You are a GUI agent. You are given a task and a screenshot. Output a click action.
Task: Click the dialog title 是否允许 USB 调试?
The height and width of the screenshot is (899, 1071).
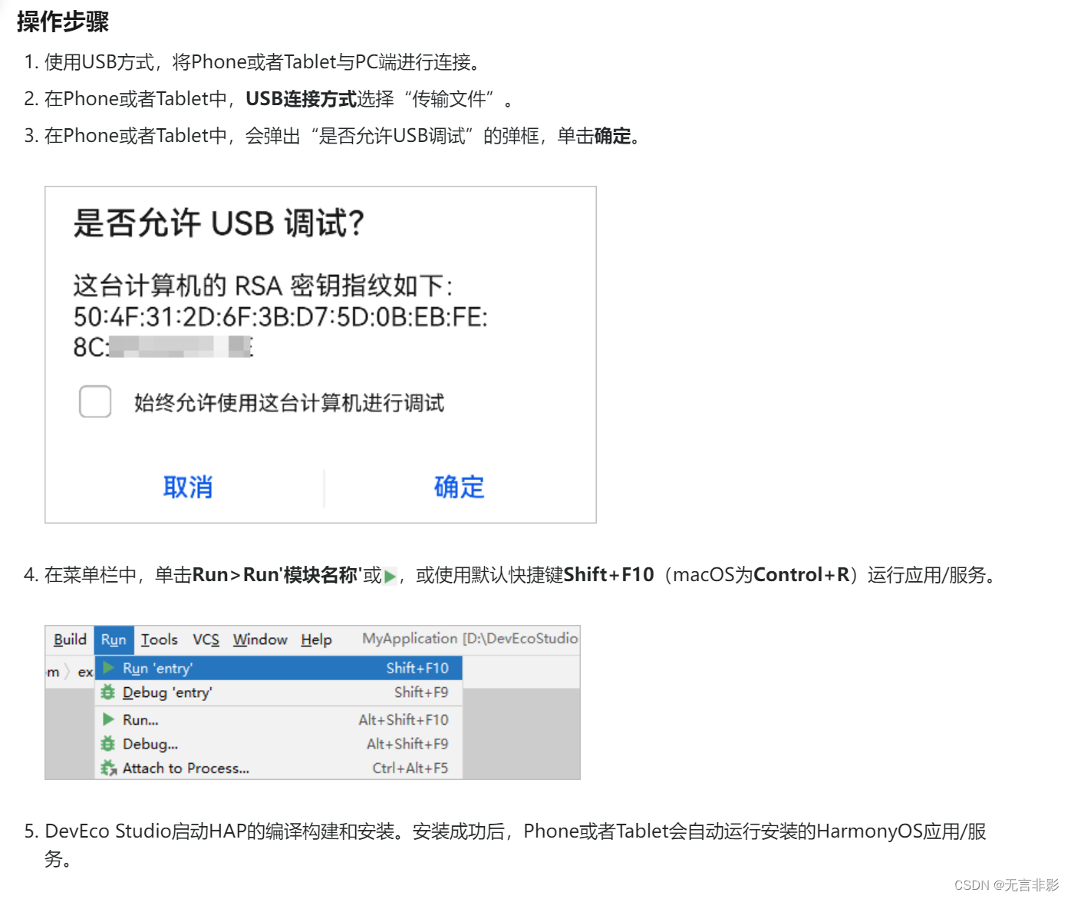coord(219,223)
